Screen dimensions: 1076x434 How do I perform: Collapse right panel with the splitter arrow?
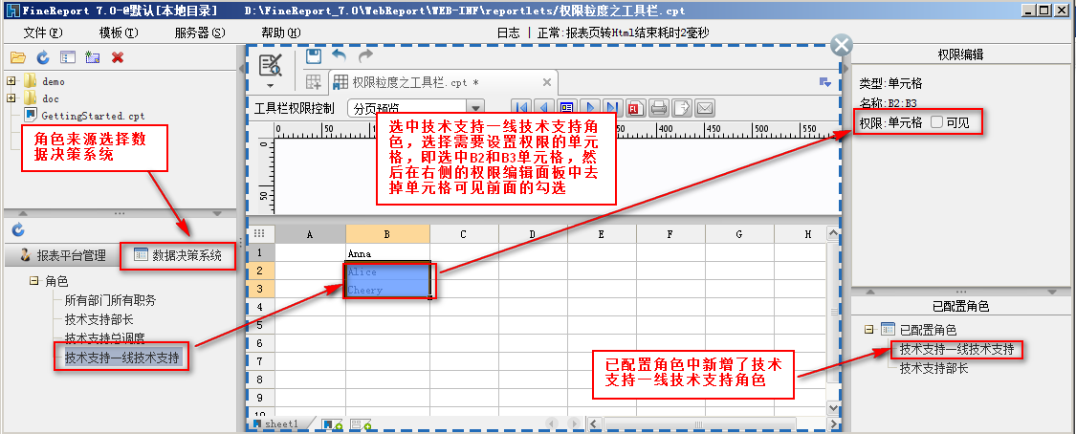(846, 69)
